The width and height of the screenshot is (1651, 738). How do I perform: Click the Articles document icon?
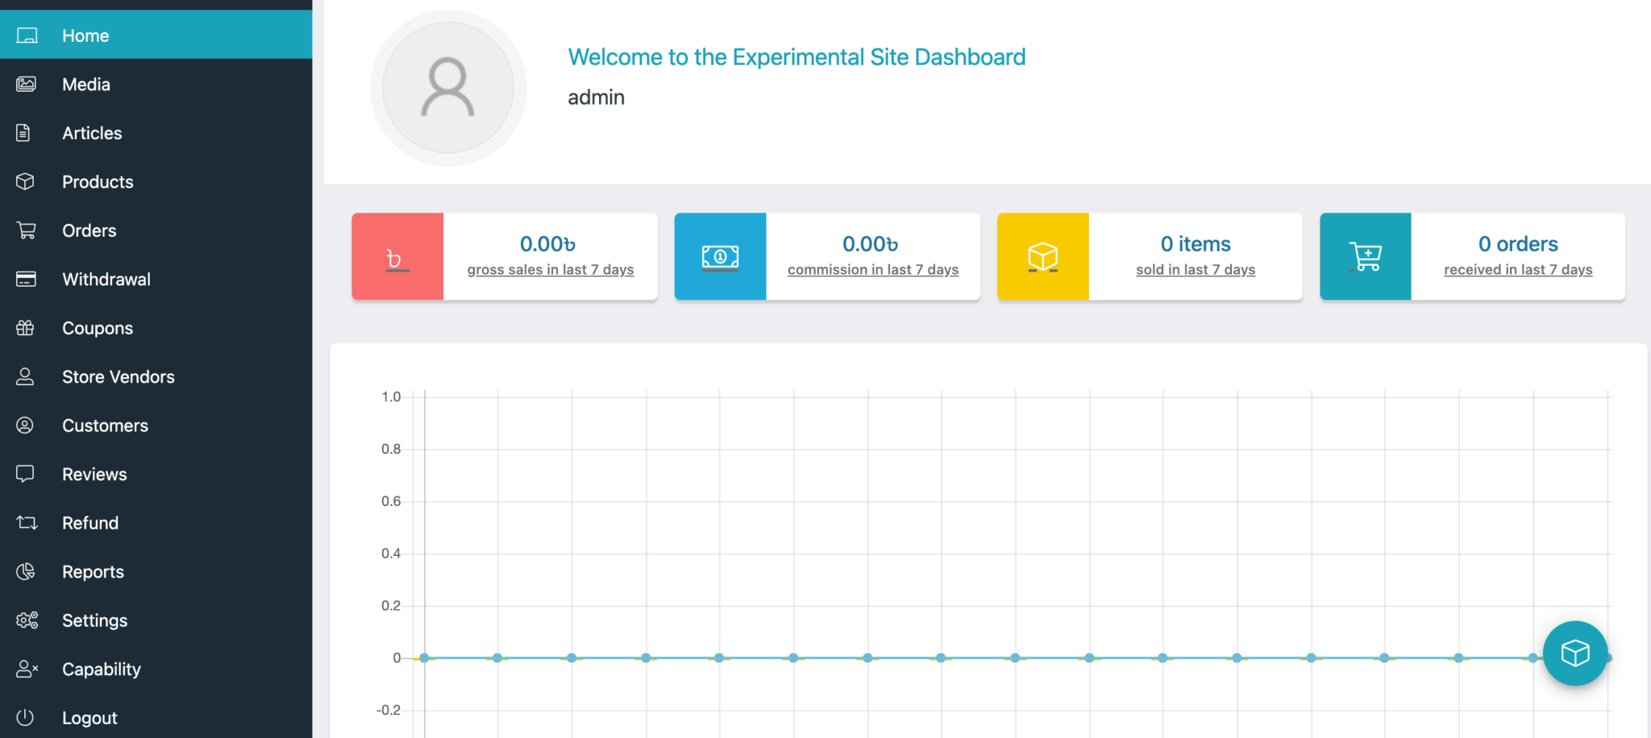point(24,133)
